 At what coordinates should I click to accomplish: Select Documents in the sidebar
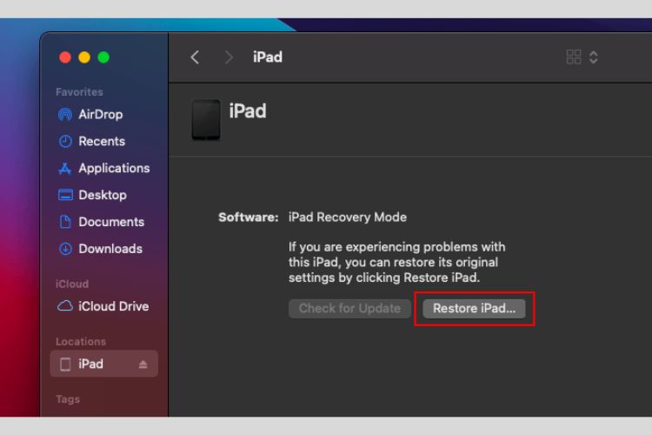coord(104,222)
